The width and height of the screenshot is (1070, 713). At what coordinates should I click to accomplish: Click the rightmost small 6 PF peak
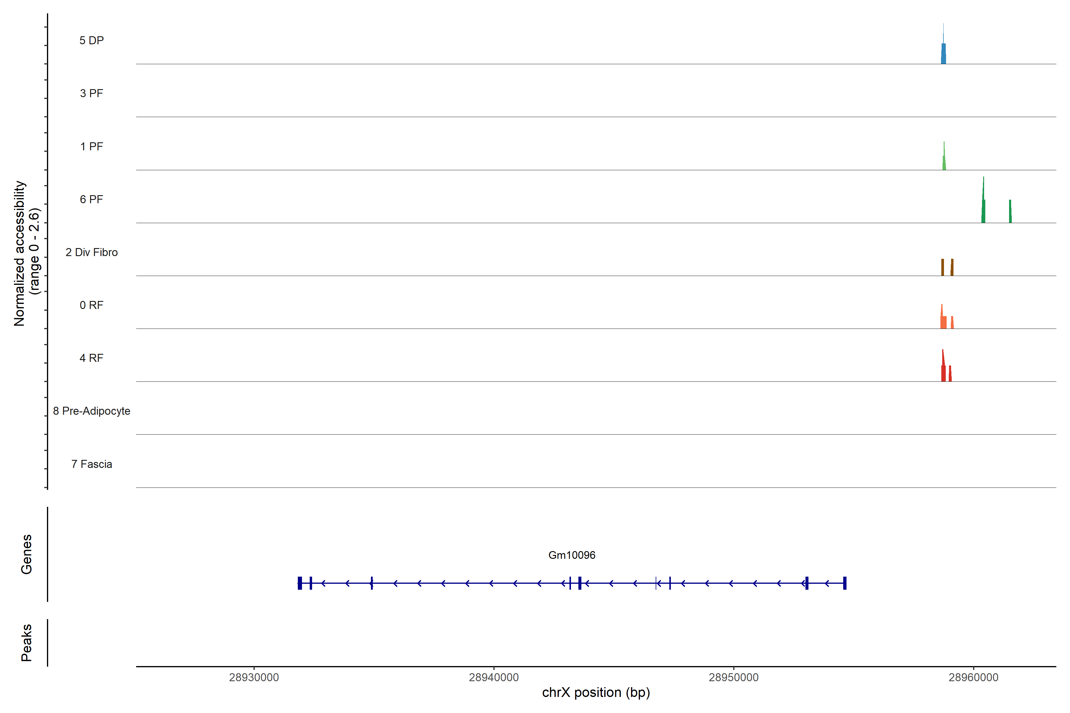pos(1010,212)
